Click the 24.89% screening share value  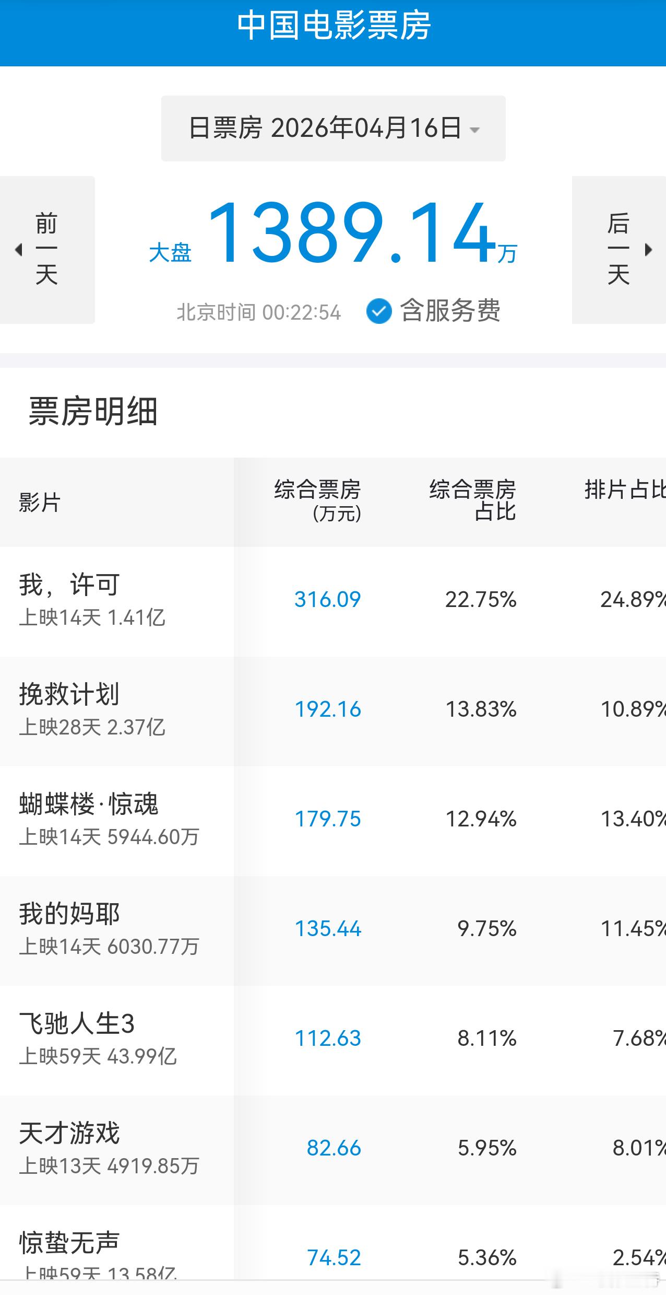633,600
